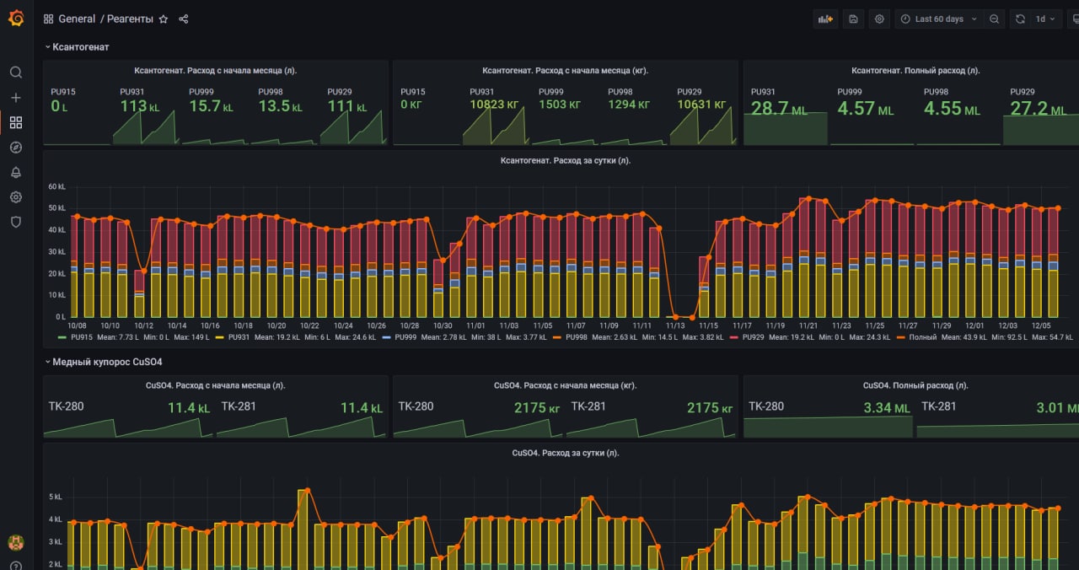Open the Grafana home logo
This screenshot has height=570, width=1079.
tap(15, 19)
